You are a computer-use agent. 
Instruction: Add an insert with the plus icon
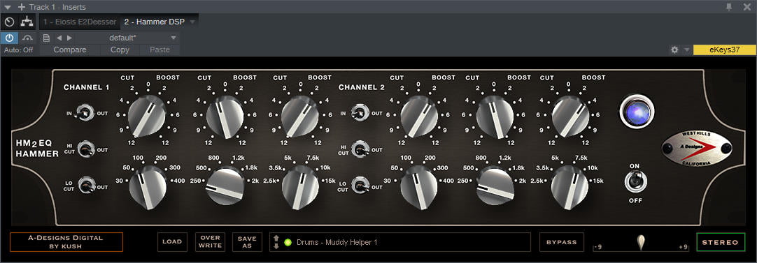[x=21, y=7]
